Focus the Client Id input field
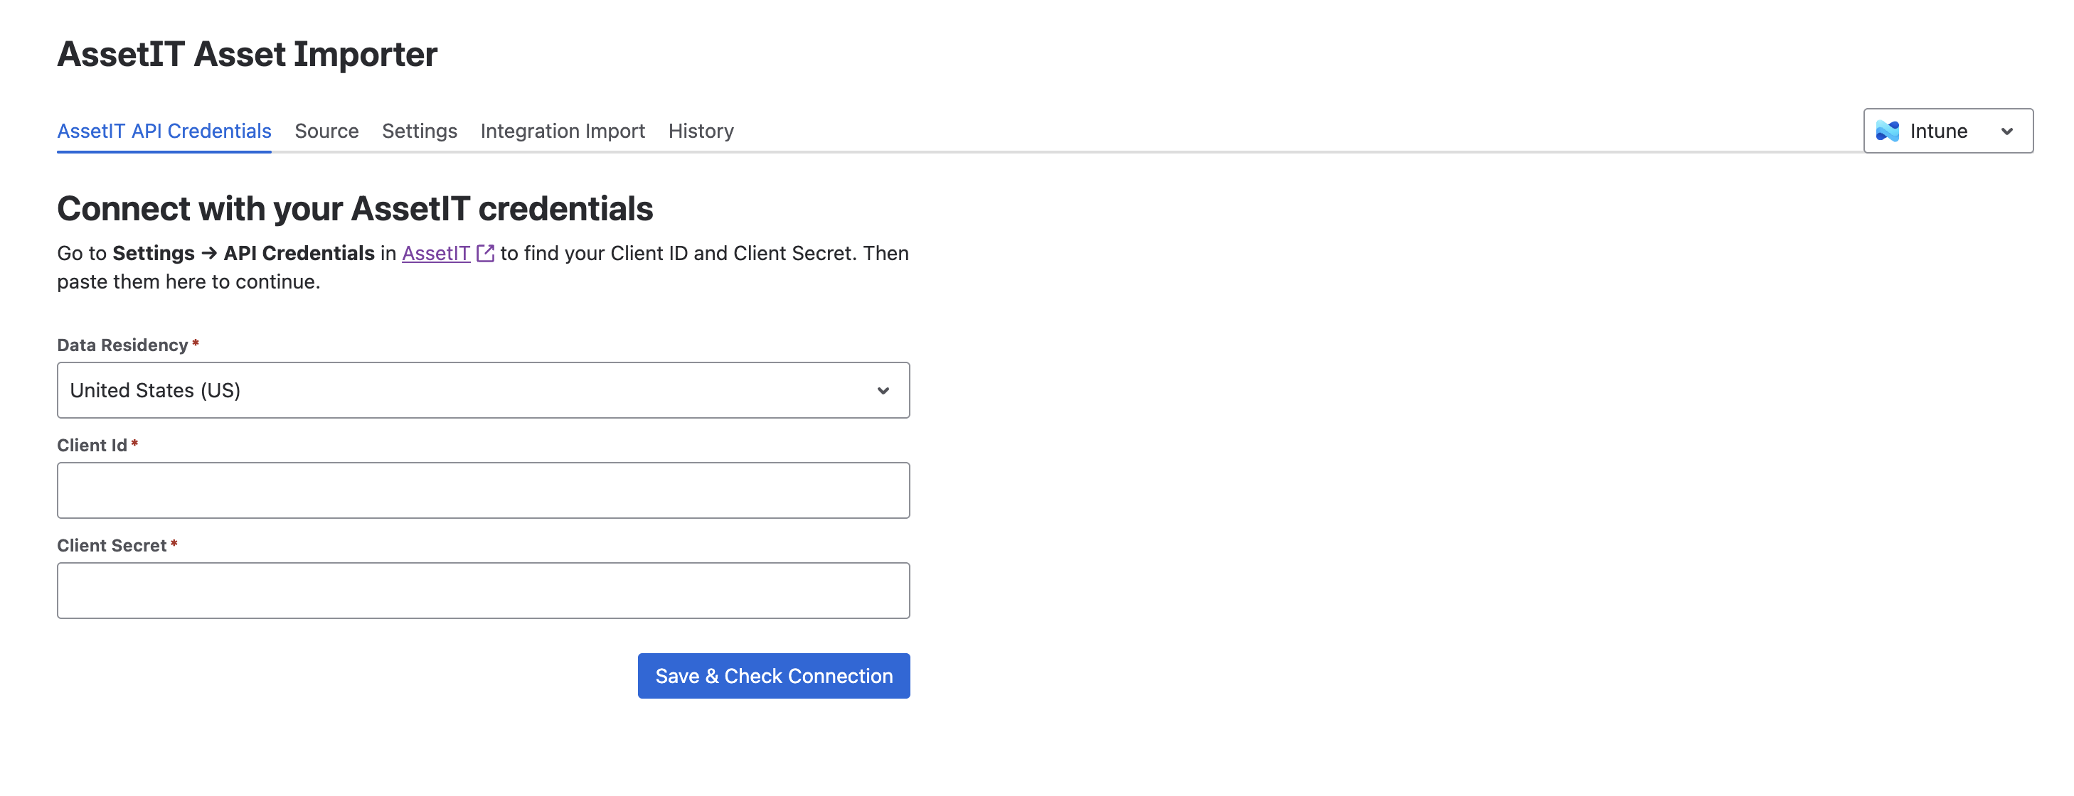 click(x=483, y=490)
